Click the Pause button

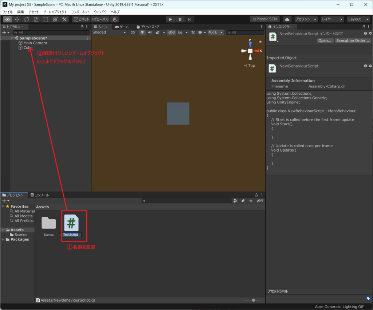(x=180, y=19)
